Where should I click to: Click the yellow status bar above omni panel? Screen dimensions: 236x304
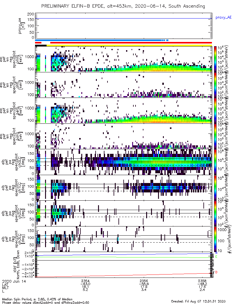(129, 45)
